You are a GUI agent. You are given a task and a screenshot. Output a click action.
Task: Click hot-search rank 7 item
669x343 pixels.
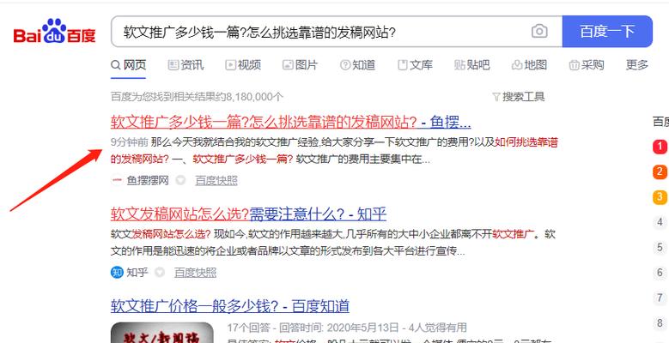660,298
